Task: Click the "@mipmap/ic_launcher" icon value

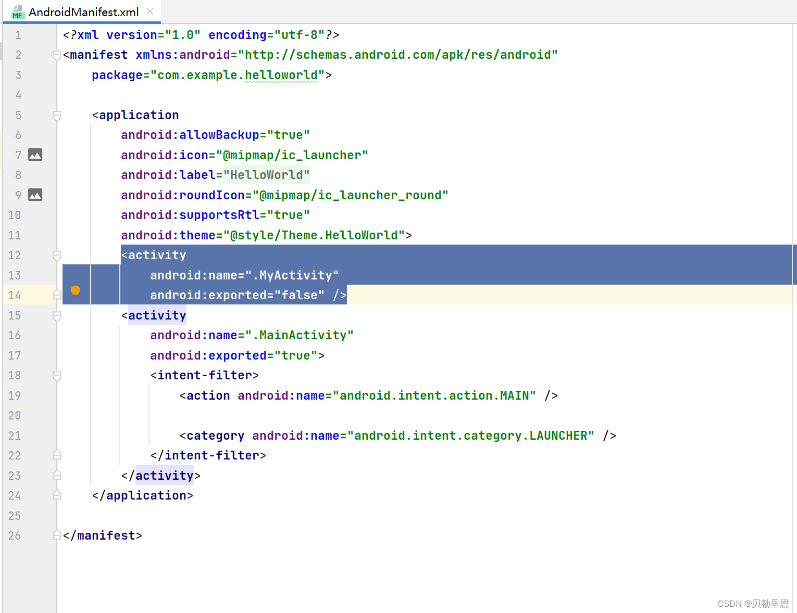Action: [292, 155]
